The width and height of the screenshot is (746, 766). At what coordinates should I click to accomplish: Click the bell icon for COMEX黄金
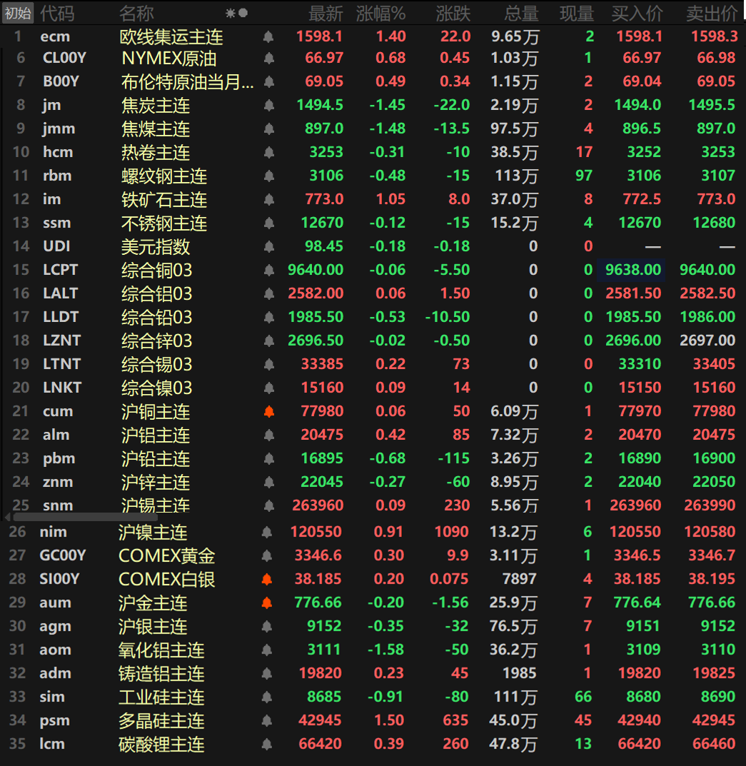267,555
